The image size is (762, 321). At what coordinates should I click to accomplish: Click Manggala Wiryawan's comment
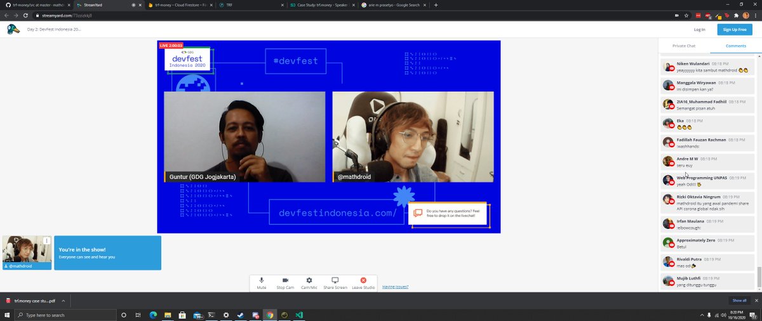click(707, 86)
